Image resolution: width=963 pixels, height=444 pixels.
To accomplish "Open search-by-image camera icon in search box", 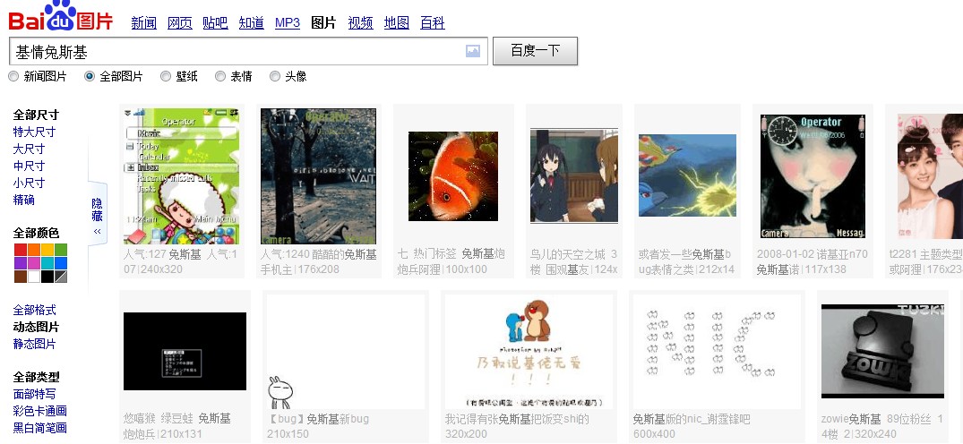I will click(x=472, y=51).
